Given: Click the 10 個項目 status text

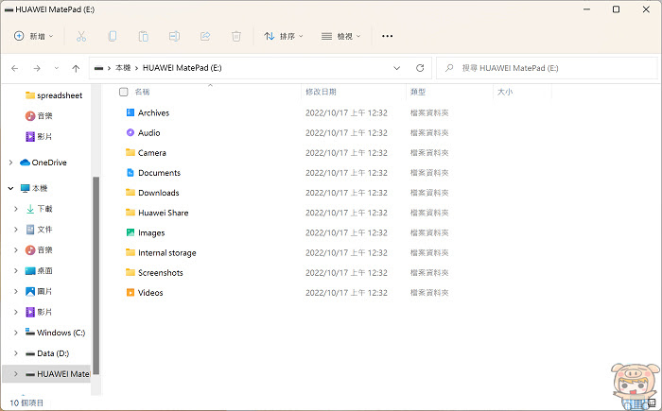Looking at the screenshot, I should (x=26, y=403).
